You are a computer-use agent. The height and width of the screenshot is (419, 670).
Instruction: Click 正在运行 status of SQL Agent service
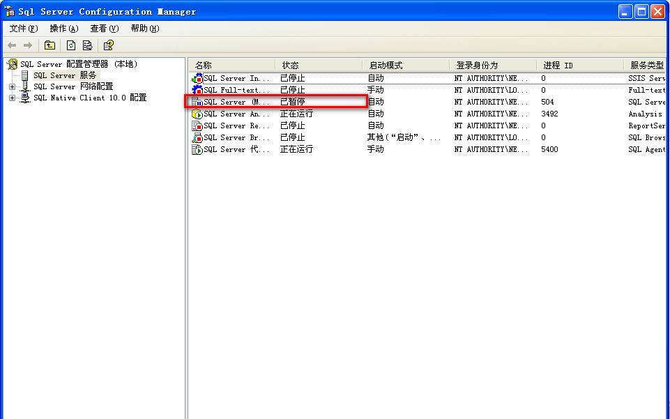(x=296, y=149)
